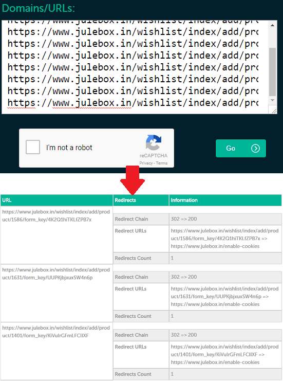Click the redirect URLs info cell for product 1586
The height and width of the screenshot is (381, 283).
(225, 239)
